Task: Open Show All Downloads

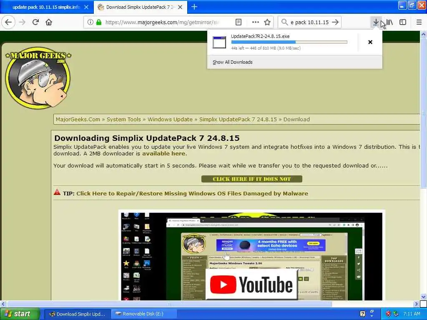Action: click(x=233, y=62)
